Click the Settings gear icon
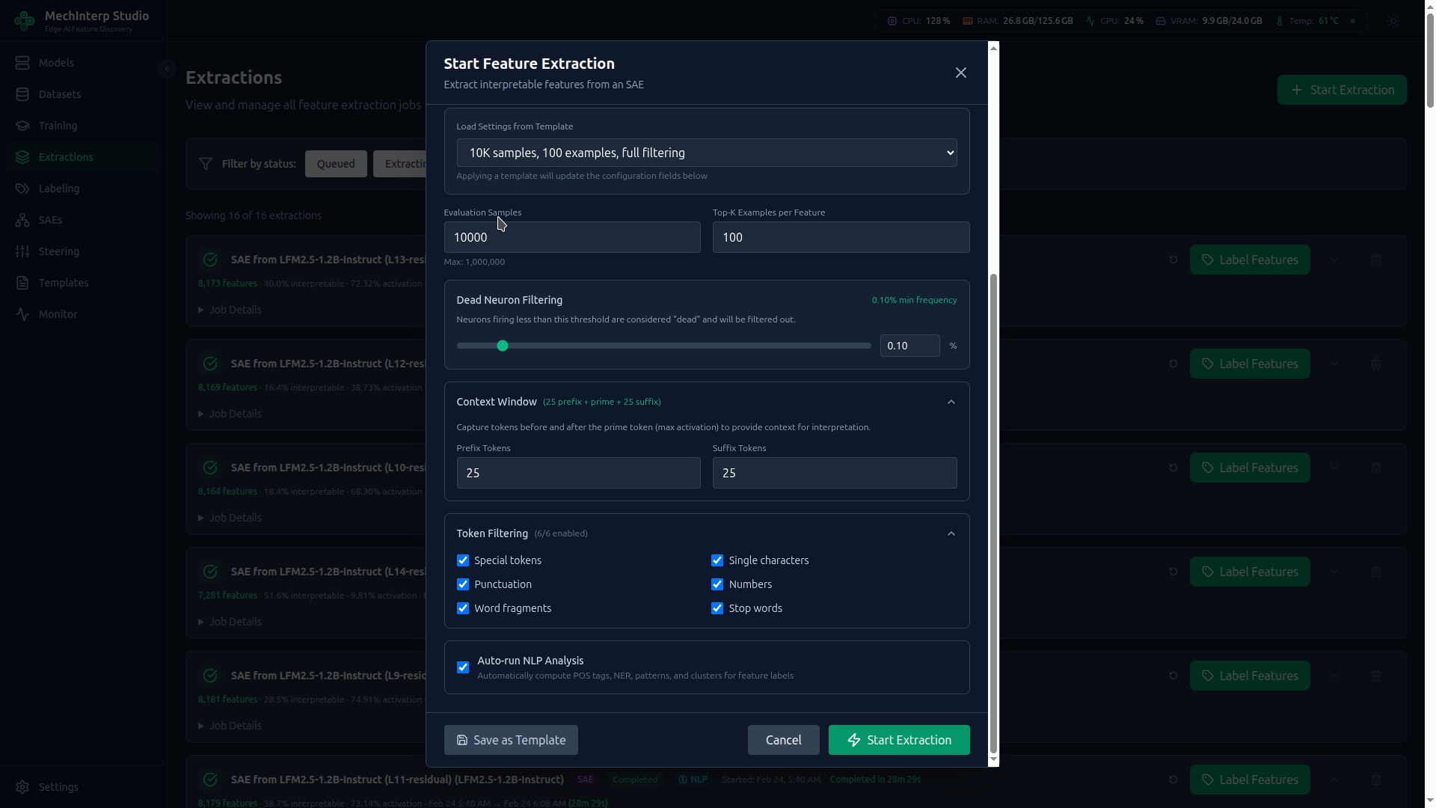Viewport: 1436px width, 808px height. (22, 787)
